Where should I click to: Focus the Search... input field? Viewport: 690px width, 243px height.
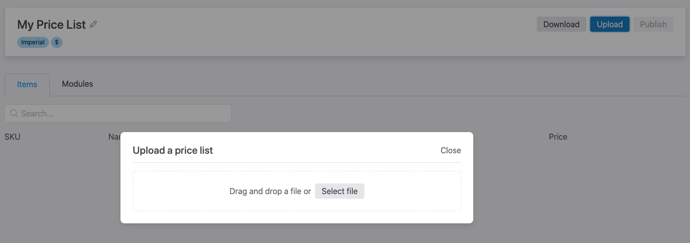(118, 113)
